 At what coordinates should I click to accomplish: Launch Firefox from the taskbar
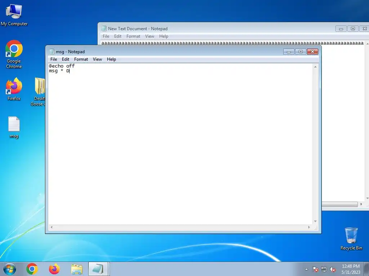tap(54, 269)
